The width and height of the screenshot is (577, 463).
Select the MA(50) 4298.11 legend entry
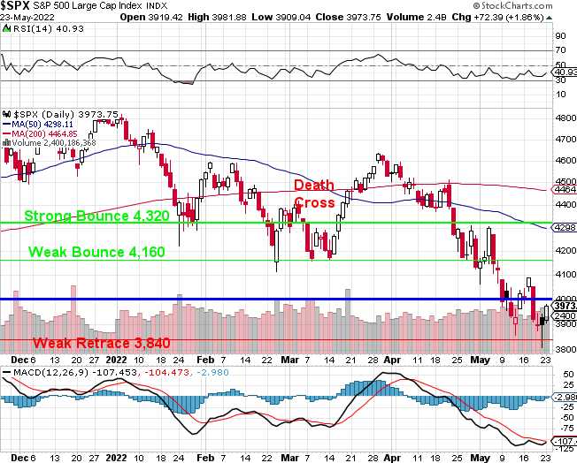pyautogui.click(x=44, y=125)
